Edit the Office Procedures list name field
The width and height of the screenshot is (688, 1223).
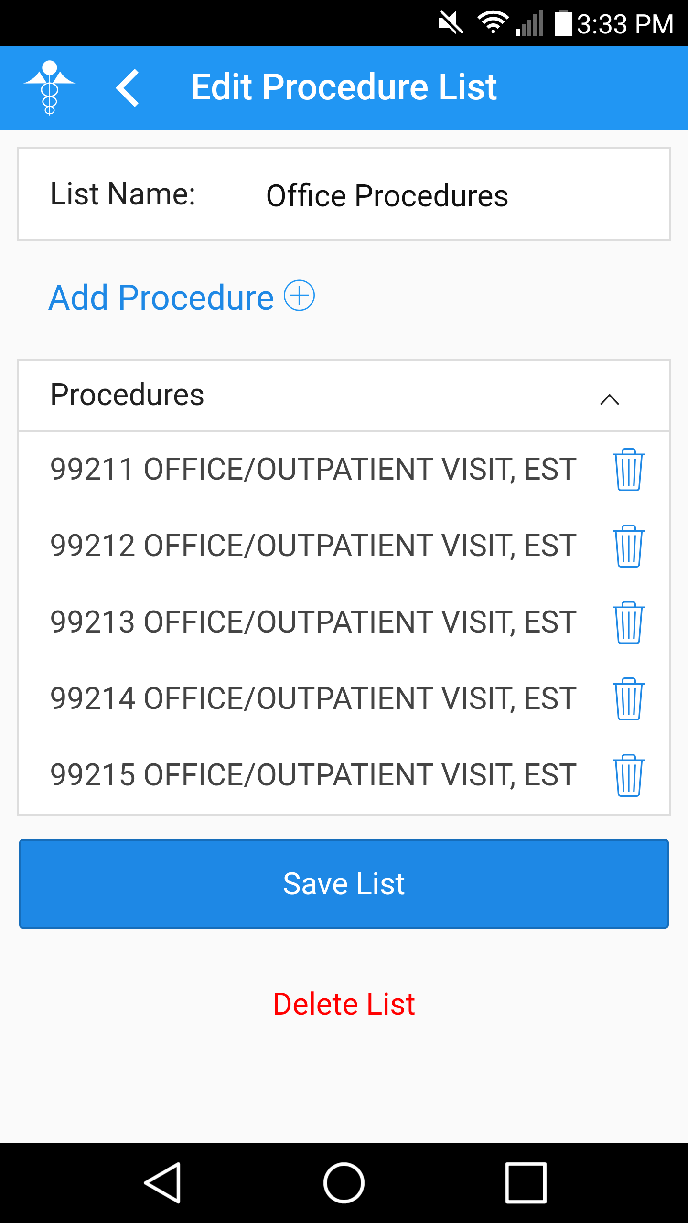pos(387,196)
